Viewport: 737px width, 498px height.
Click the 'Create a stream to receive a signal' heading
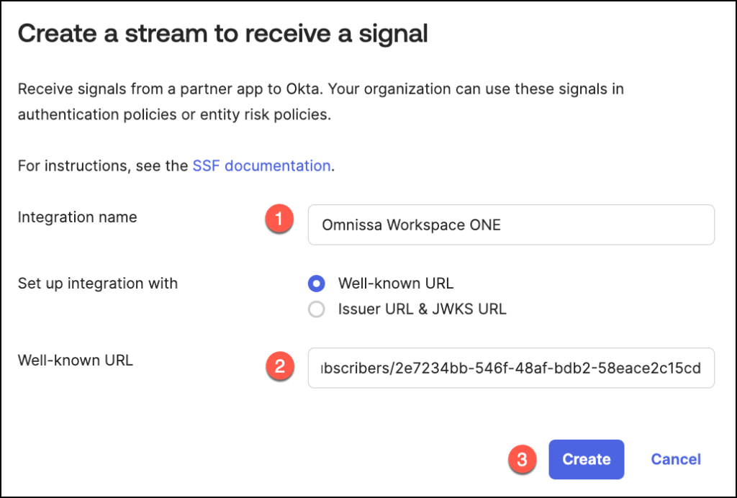point(222,34)
